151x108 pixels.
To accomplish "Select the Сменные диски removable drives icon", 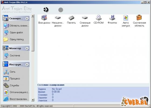I will pos(85,18).
